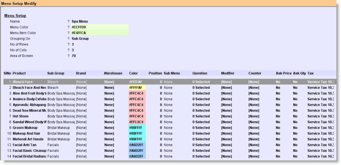Click the Sub Group column header
The height and width of the screenshot is (165, 341).
click(x=56, y=74)
